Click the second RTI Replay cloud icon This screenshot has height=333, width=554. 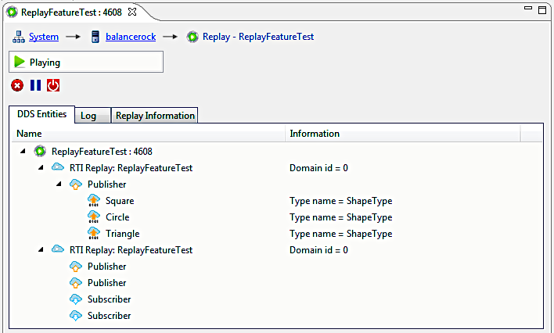[58, 249]
